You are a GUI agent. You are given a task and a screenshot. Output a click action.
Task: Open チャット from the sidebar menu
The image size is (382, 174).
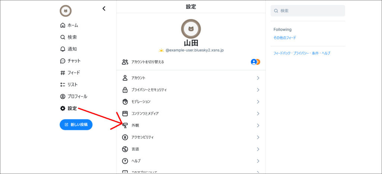coord(74,61)
